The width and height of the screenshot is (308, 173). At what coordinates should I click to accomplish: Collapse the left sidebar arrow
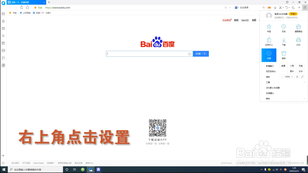pos(3,163)
